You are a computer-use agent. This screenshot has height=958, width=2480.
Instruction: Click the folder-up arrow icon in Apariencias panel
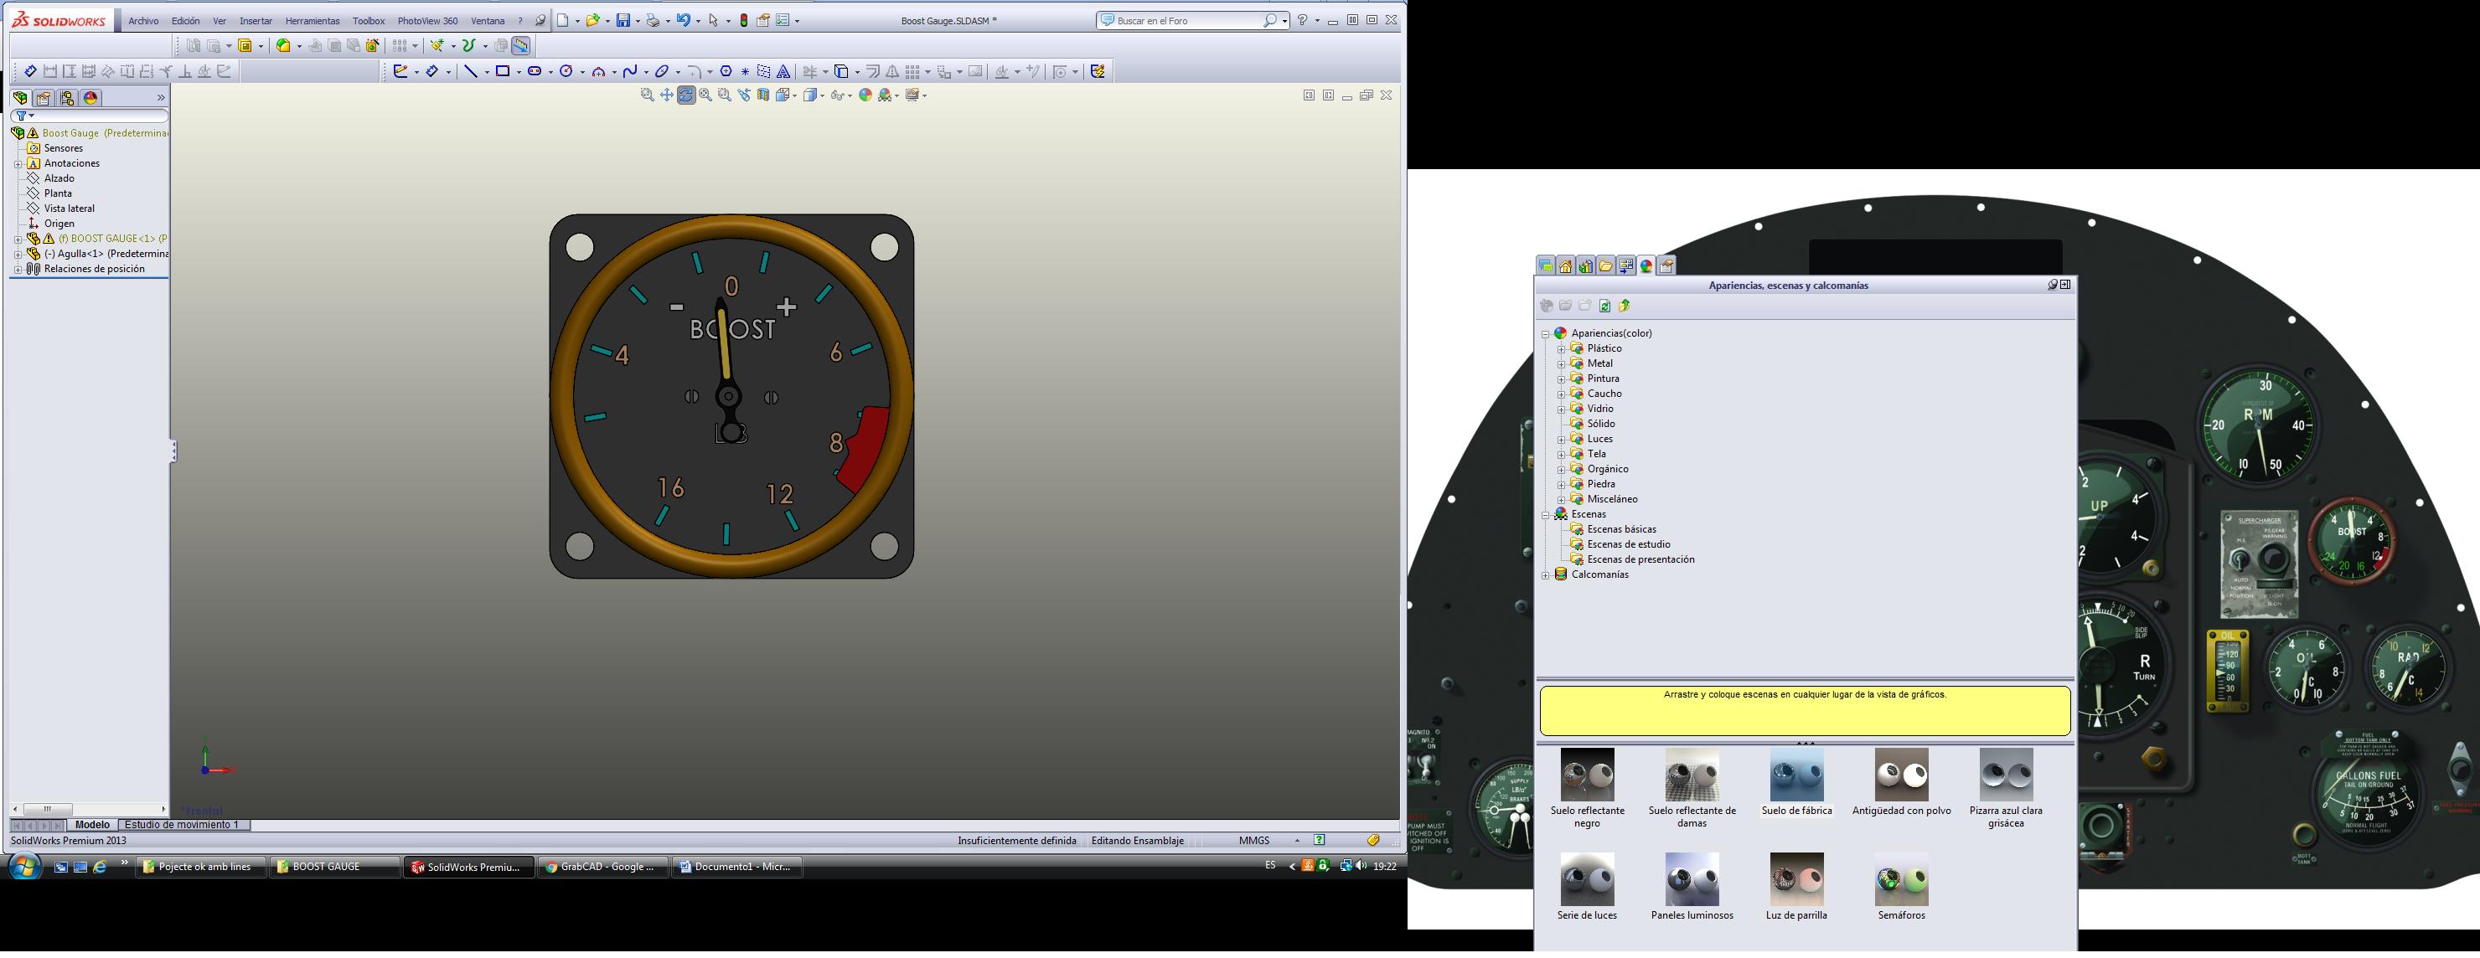pyautogui.click(x=1624, y=306)
